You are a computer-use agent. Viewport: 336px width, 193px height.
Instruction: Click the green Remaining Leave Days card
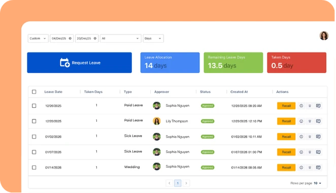click(x=233, y=62)
